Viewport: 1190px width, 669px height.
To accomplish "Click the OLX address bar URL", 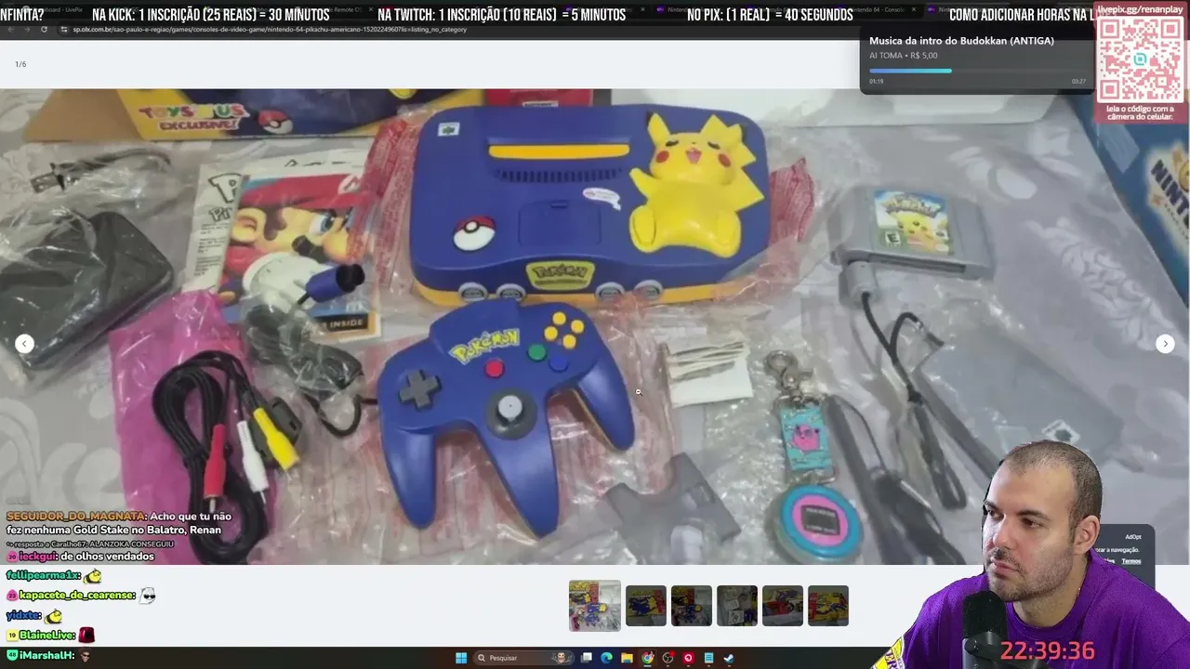I will pos(270,29).
